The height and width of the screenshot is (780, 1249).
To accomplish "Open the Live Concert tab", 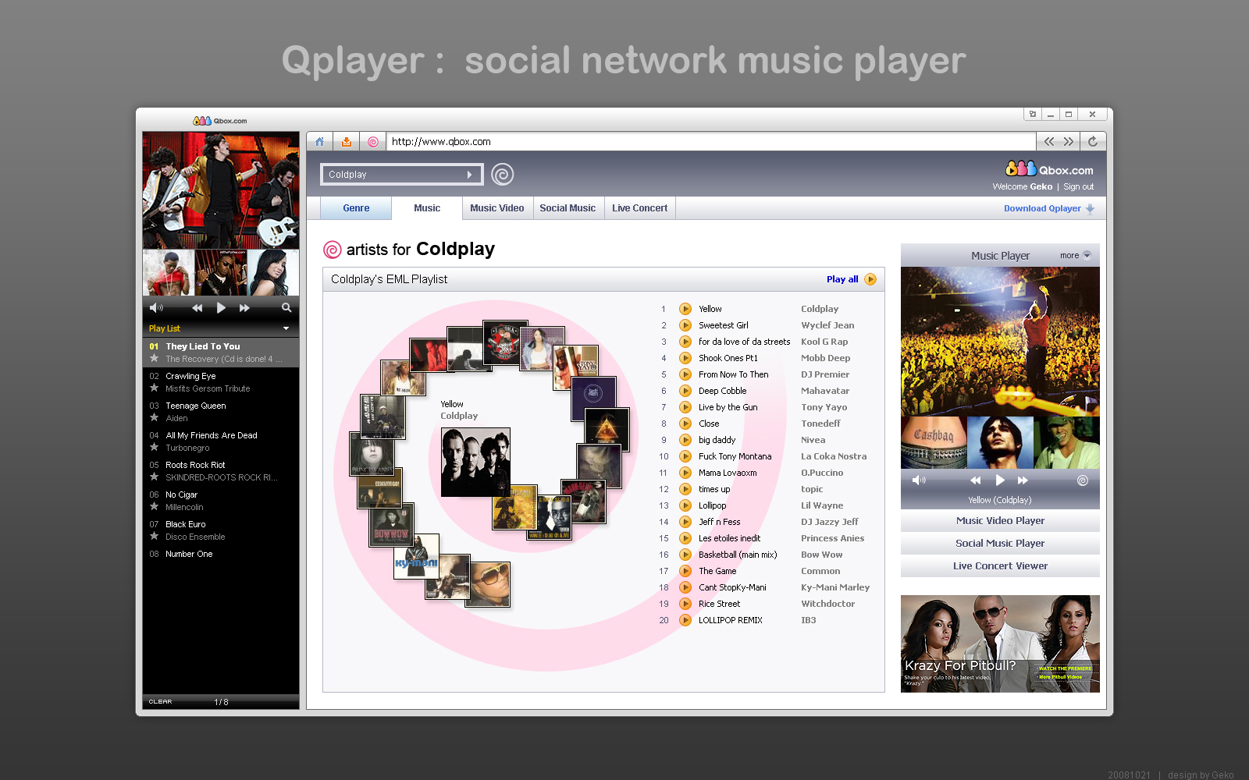I will [x=639, y=208].
